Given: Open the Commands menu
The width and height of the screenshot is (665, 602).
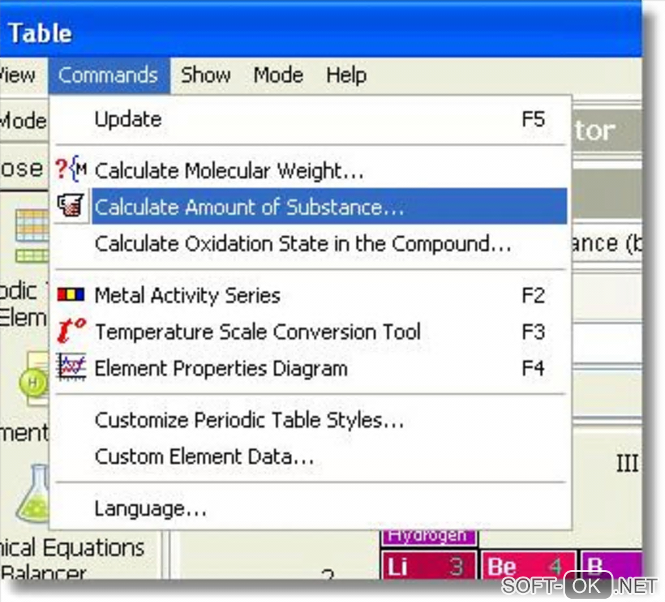Looking at the screenshot, I should point(108,75).
